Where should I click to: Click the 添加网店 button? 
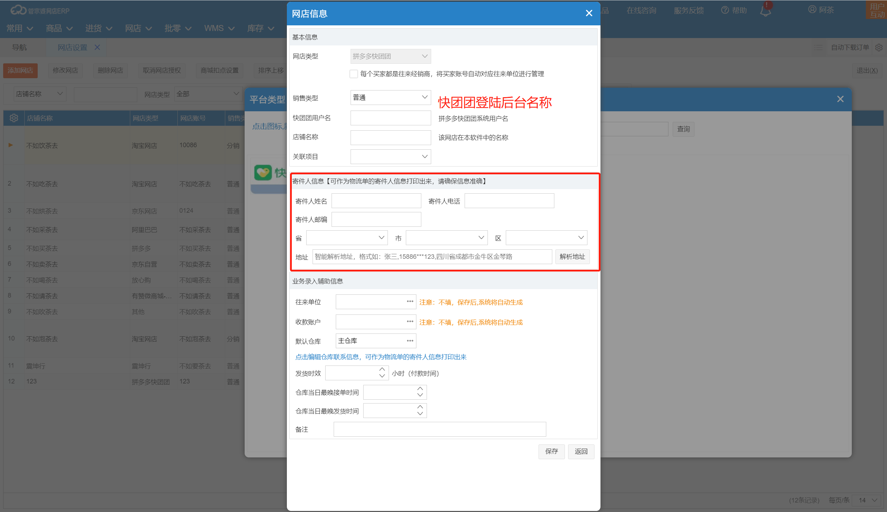[x=20, y=70]
